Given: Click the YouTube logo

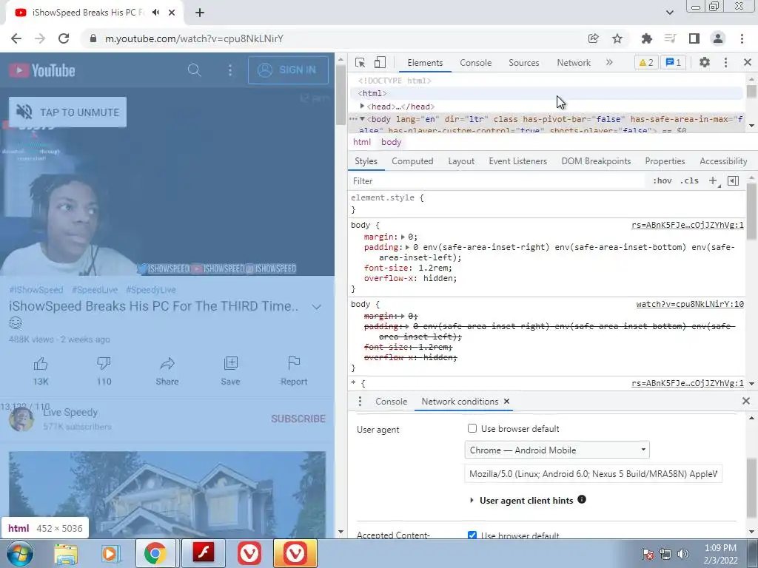Looking at the screenshot, I should (x=42, y=70).
